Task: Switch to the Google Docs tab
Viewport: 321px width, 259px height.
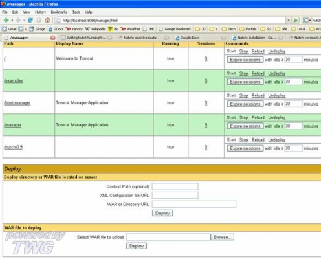Action: [x=201, y=38]
